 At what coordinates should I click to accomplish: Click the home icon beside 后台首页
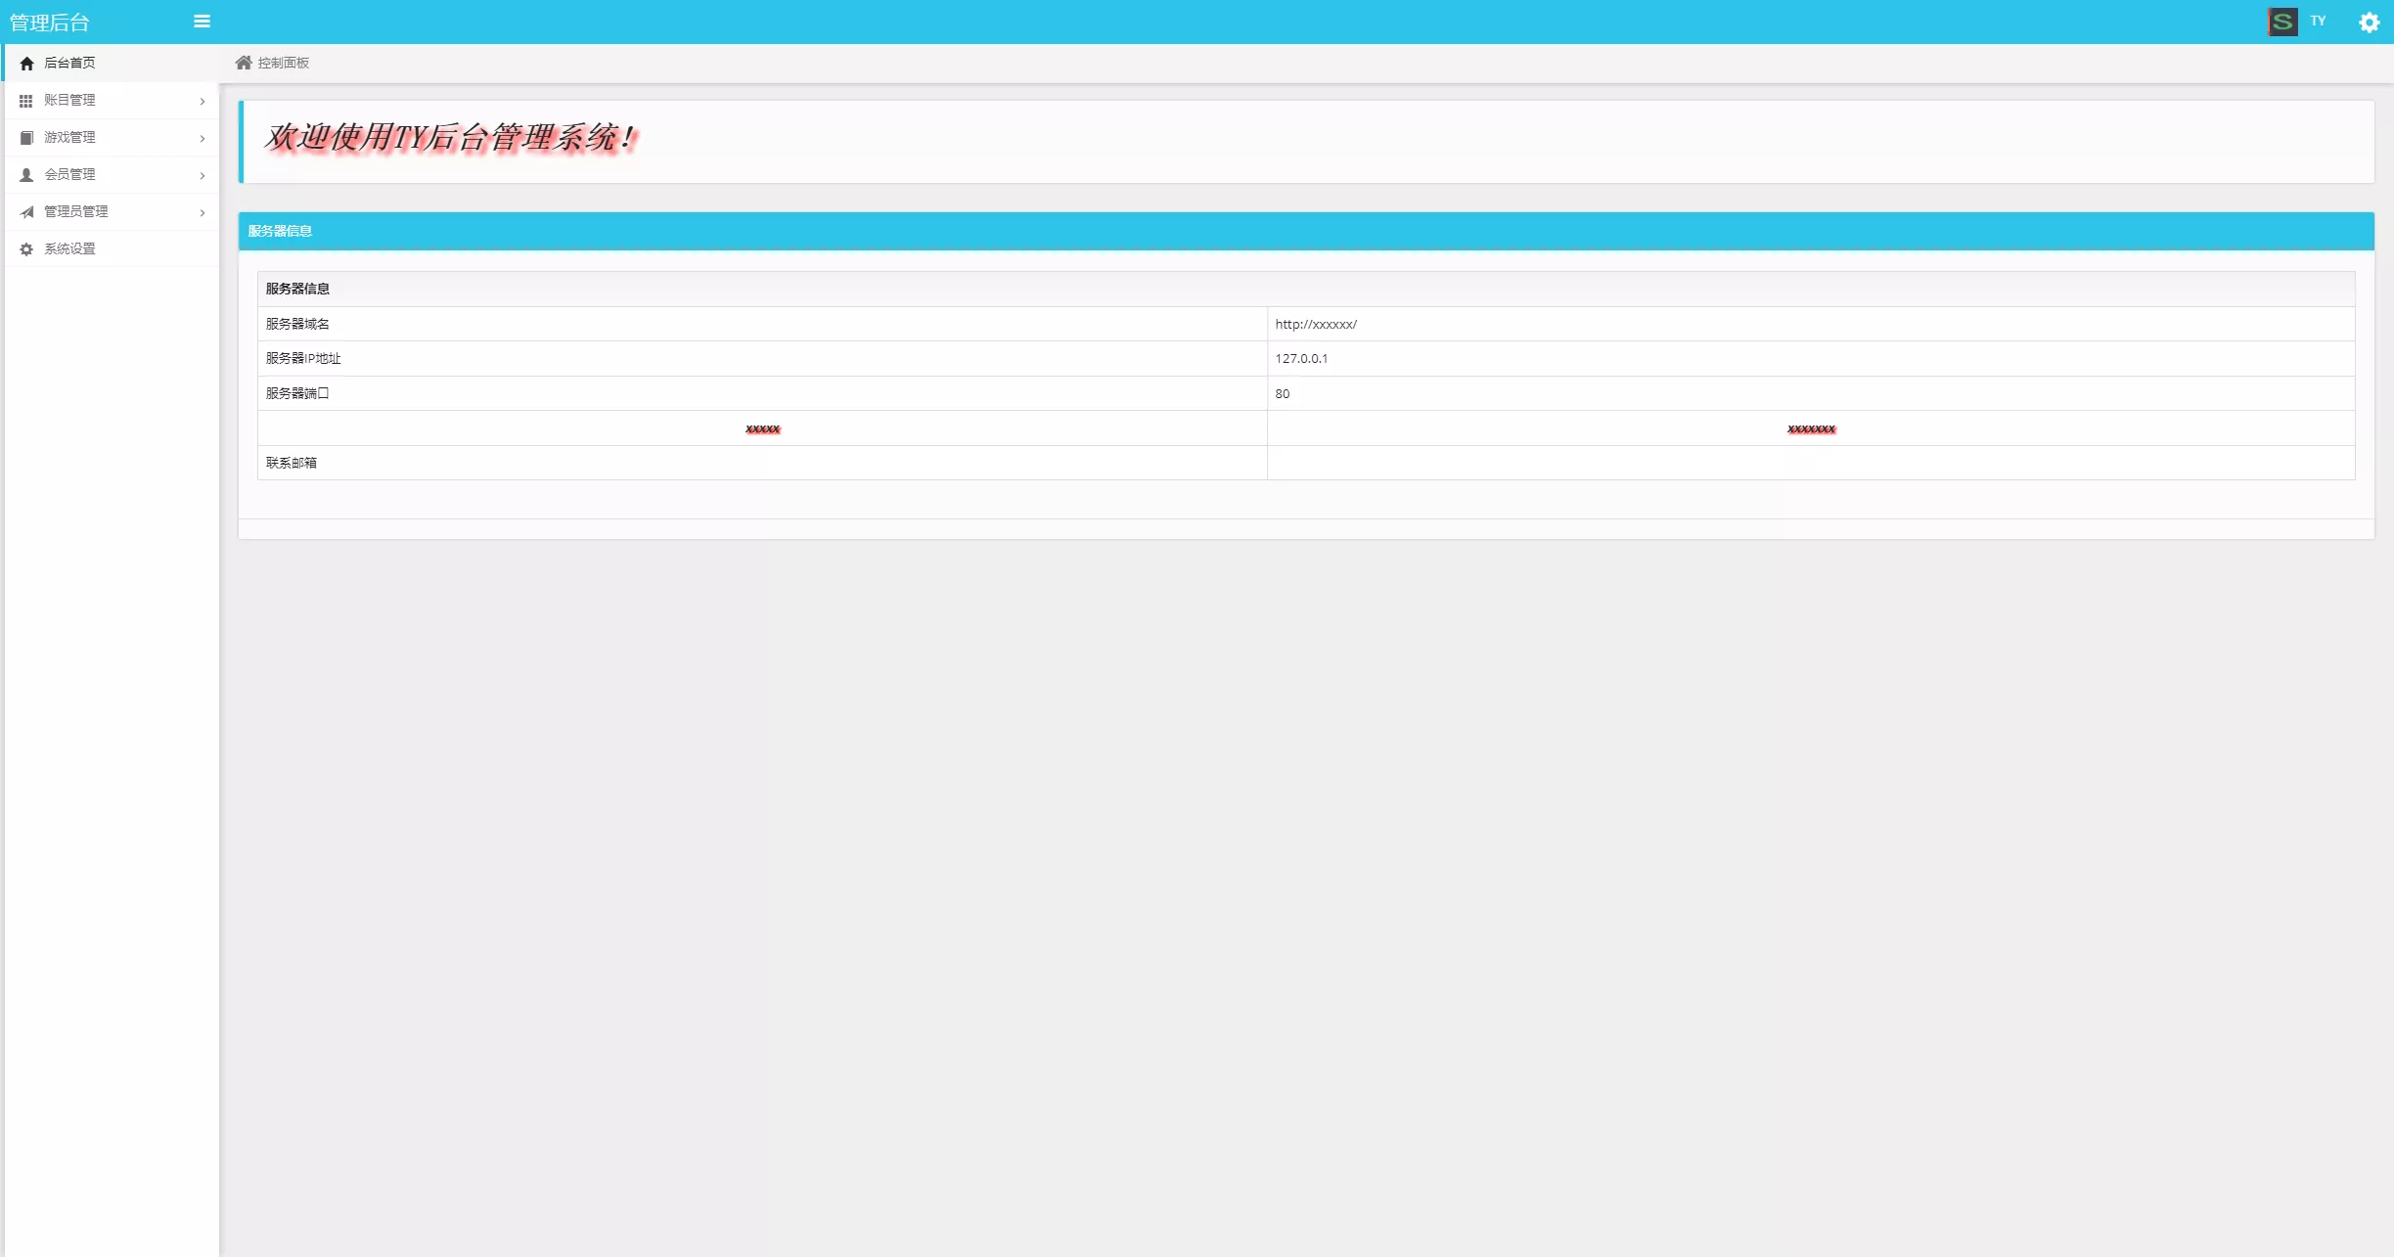tap(26, 64)
